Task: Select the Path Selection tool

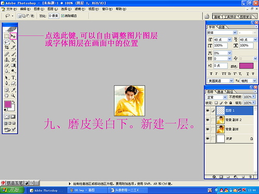Action: (7, 78)
